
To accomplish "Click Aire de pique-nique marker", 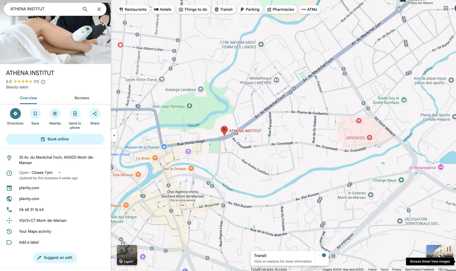I will point(451,80).
